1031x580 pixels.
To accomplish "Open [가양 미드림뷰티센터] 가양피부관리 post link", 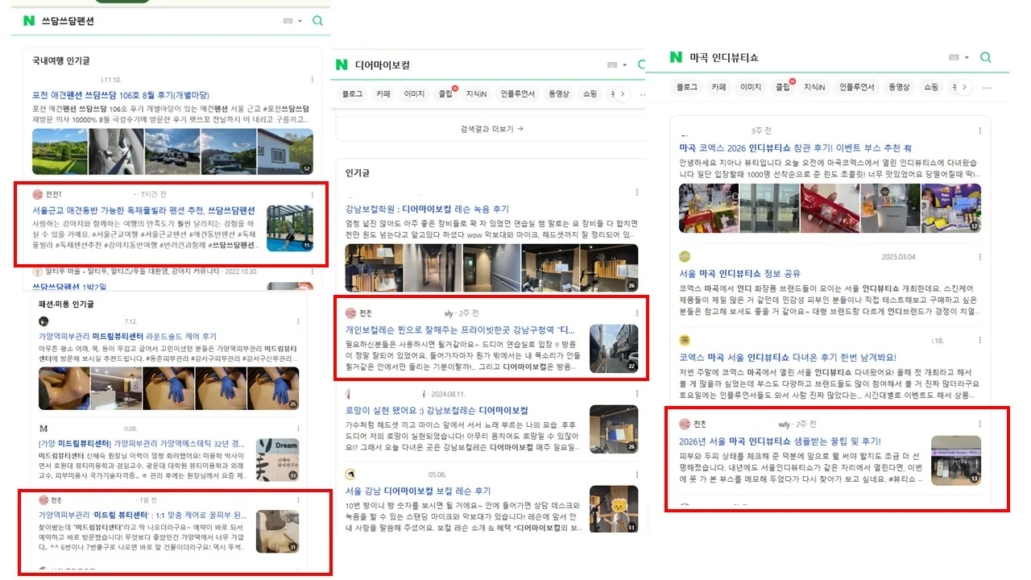I will (143, 444).
